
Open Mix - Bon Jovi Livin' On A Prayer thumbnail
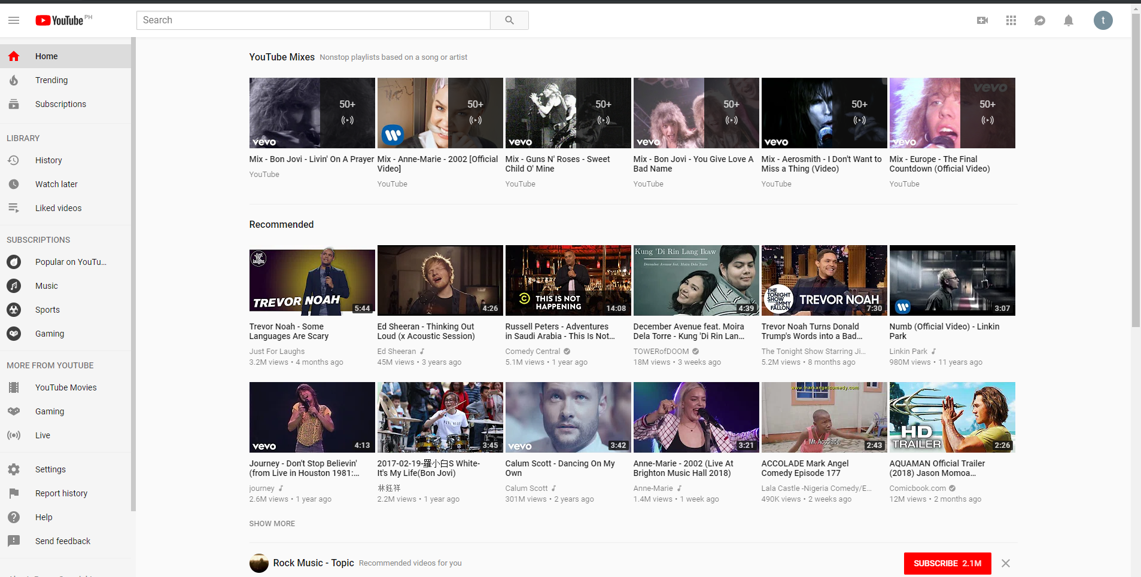pos(312,113)
